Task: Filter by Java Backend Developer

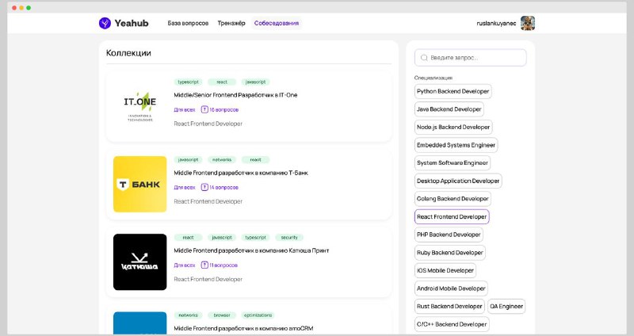Action: click(x=449, y=109)
